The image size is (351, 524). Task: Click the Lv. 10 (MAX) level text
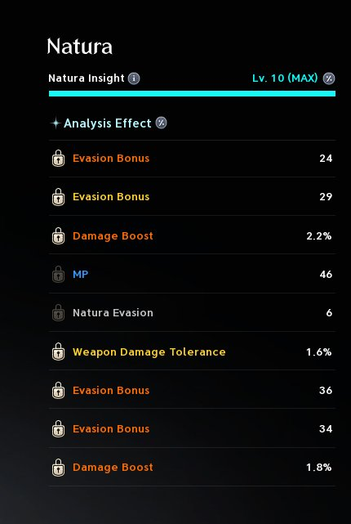[285, 78]
